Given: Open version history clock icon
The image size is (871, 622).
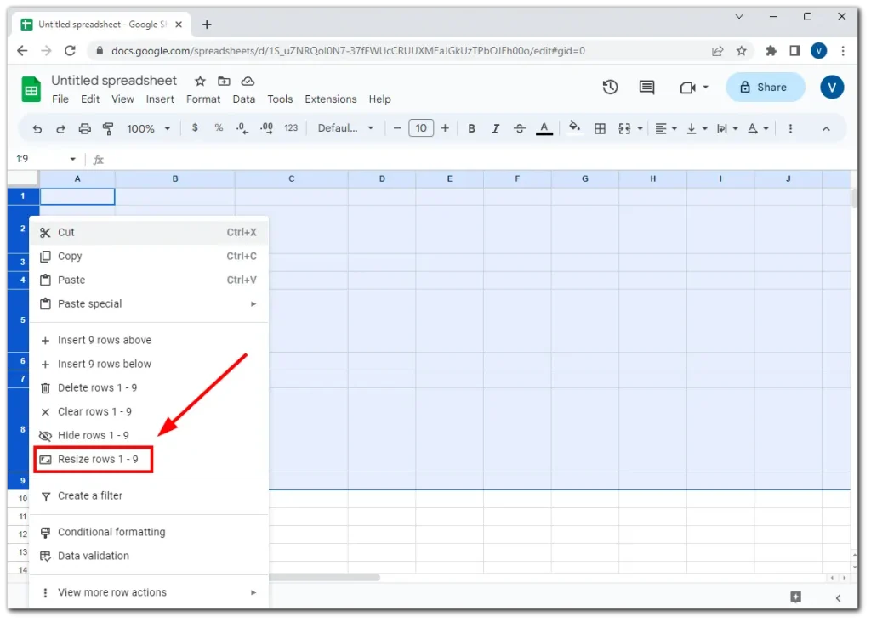Looking at the screenshot, I should pyautogui.click(x=611, y=88).
